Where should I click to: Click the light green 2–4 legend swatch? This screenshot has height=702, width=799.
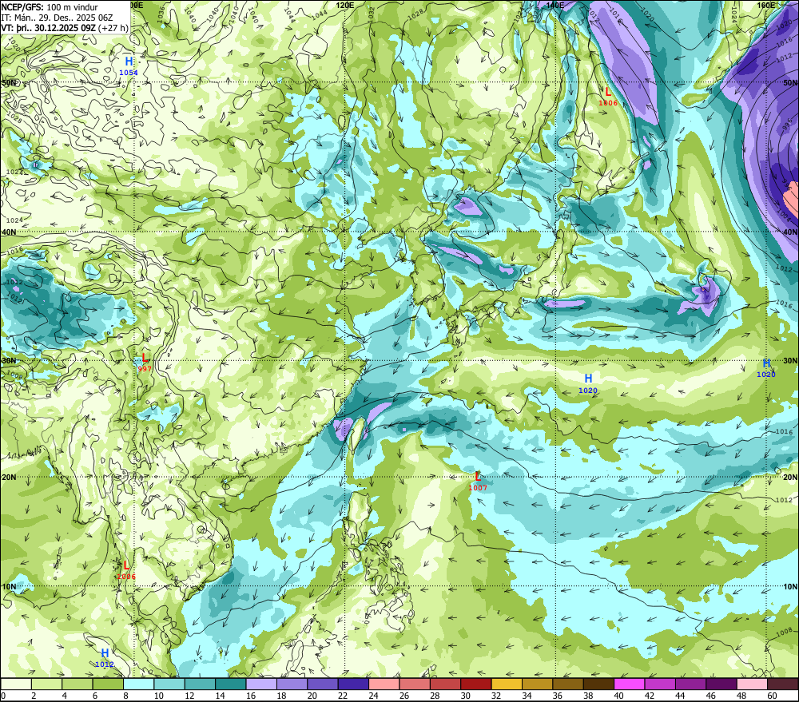pyautogui.click(x=47, y=684)
